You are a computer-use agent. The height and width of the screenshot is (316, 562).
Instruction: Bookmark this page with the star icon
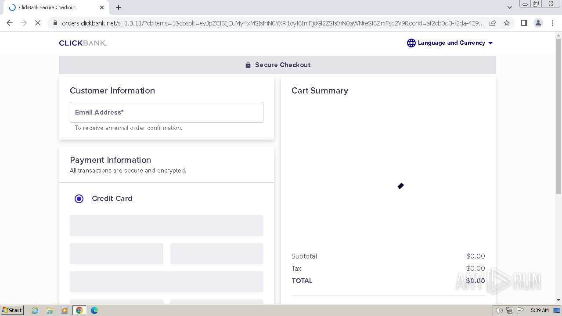point(507,23)
